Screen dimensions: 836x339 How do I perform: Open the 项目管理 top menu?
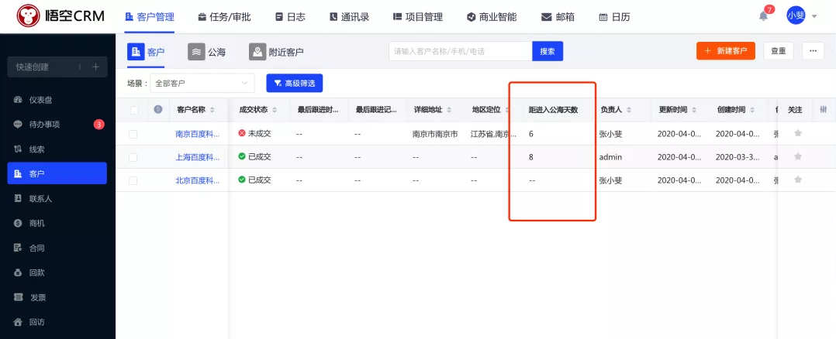418,16
